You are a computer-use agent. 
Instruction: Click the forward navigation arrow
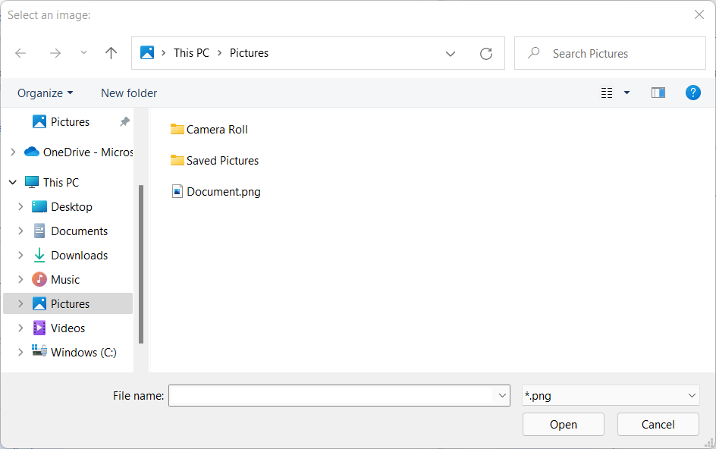[55, 52]
